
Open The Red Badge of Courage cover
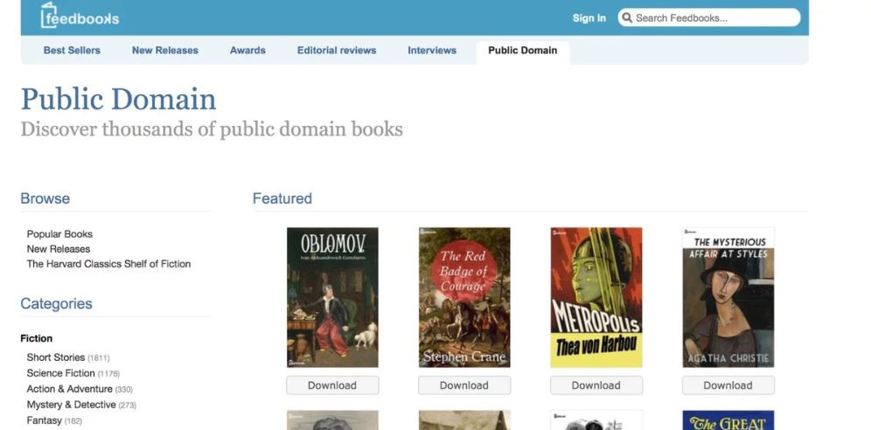[x=464, y=297]
